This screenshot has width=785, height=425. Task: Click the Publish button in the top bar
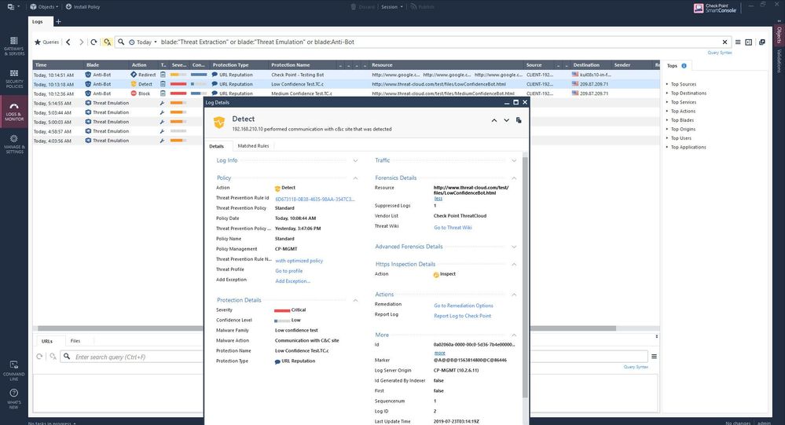422,7
